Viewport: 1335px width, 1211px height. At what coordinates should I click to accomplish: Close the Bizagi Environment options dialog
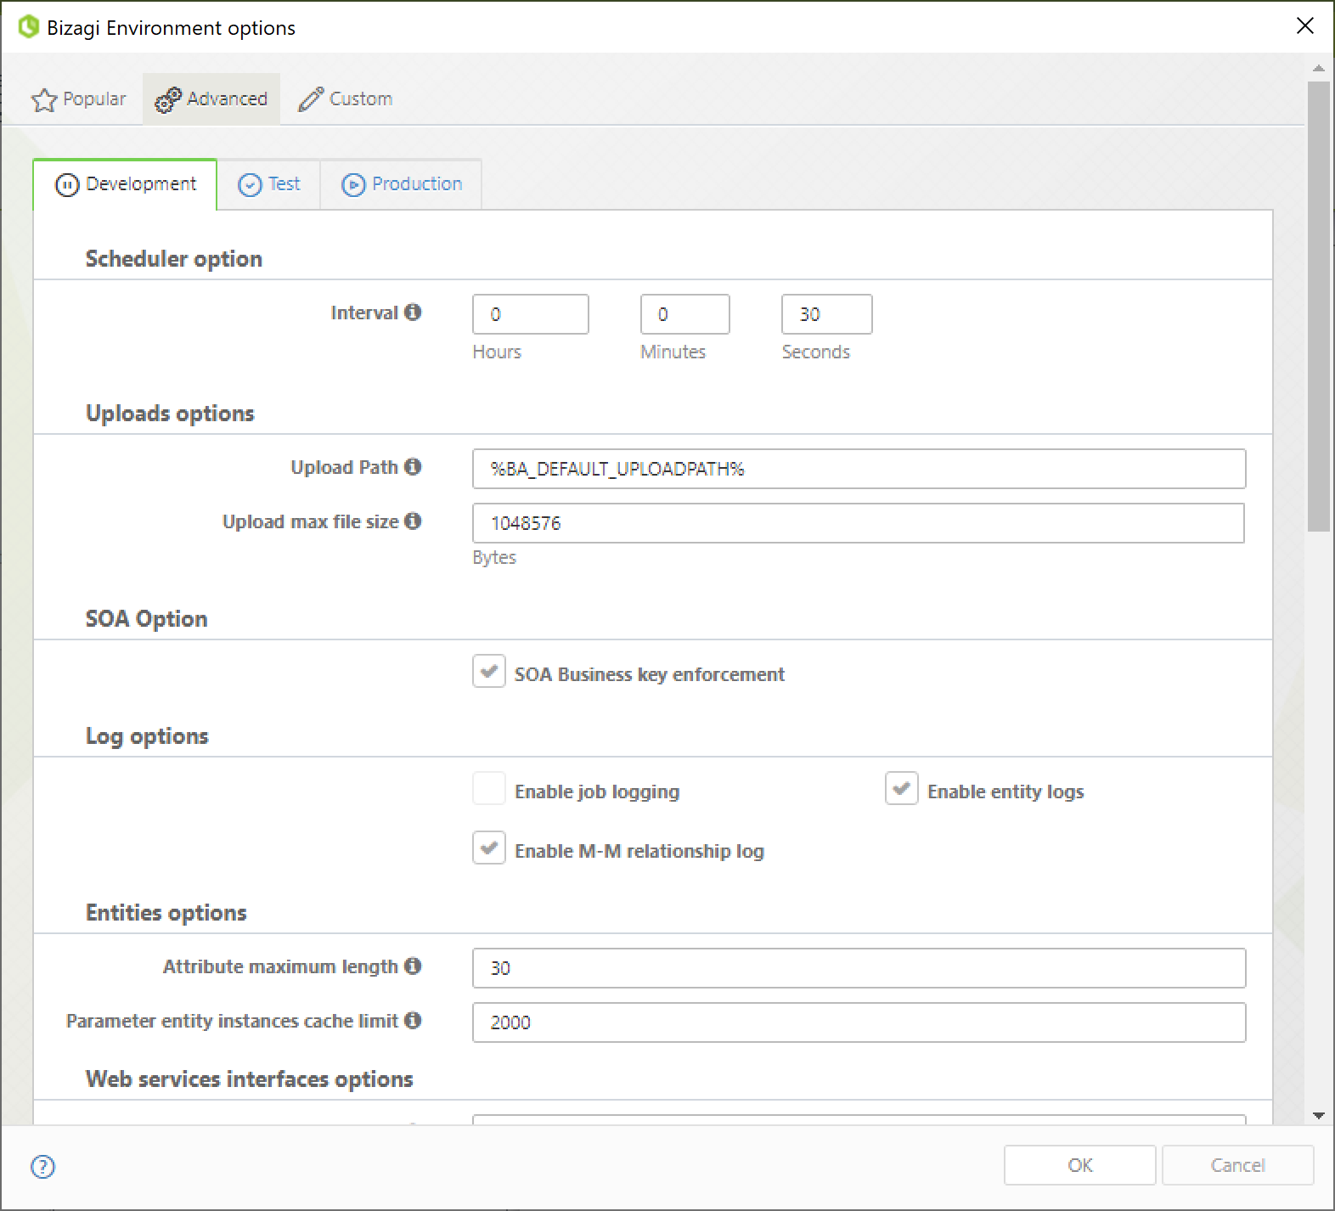coord(1305,26)
